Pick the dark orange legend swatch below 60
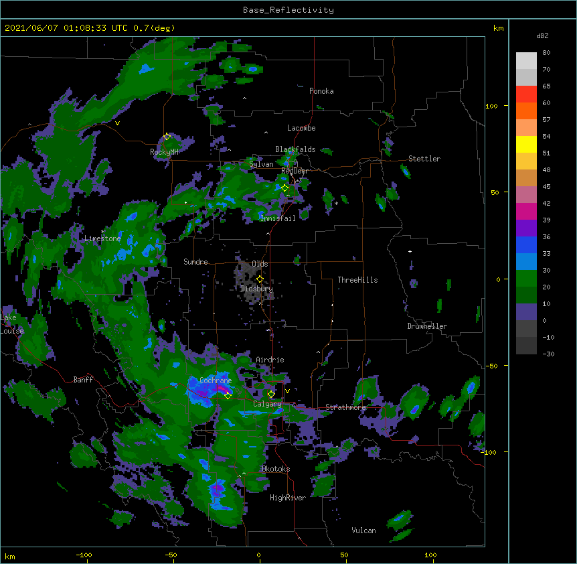The width and height of the screenshot is (577, 564). pos(526,111)
